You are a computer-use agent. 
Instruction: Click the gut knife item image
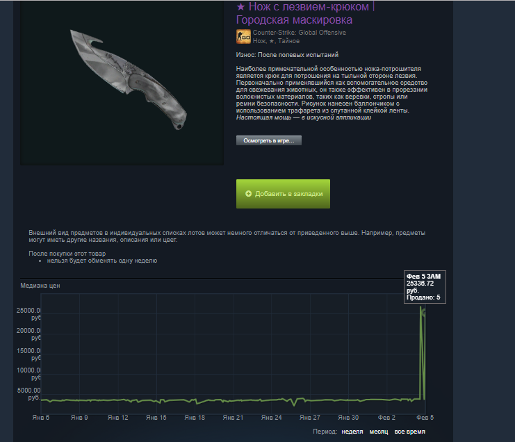coord(129,80)
